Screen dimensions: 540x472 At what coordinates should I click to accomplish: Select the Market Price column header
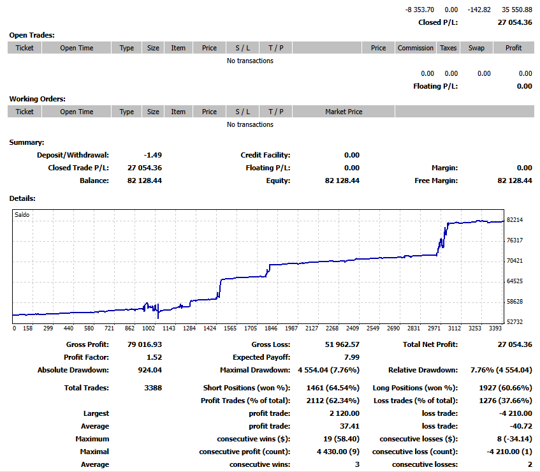coord(344,112)
